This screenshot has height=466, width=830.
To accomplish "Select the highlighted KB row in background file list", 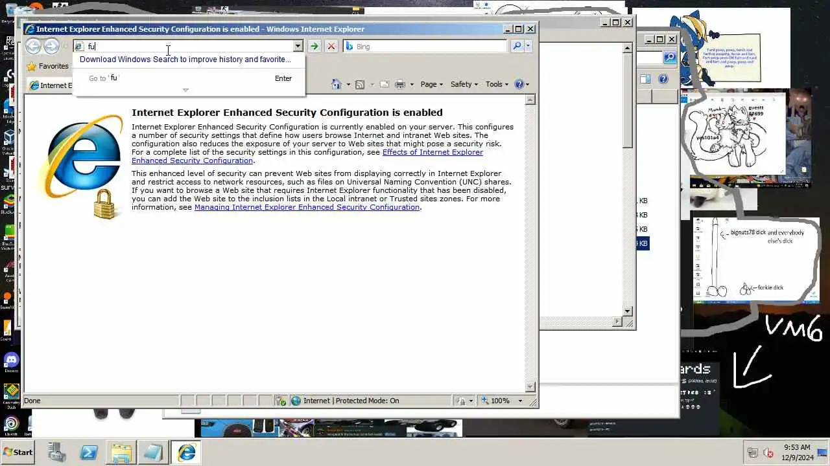I will (643, 243).
